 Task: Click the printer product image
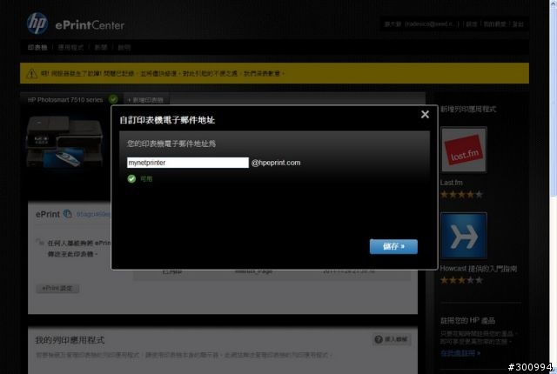coord(64,141)
